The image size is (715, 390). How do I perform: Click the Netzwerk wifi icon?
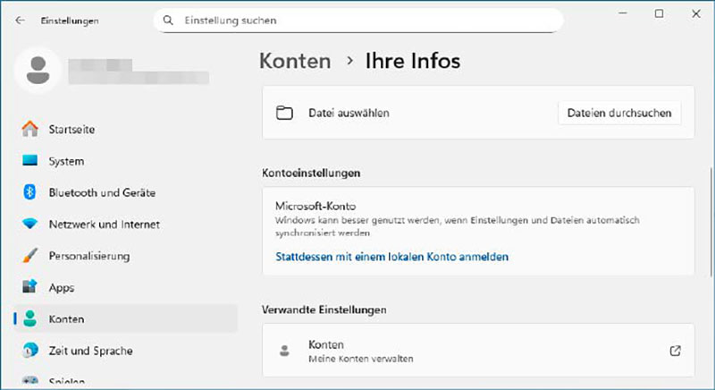pos(30,224)
